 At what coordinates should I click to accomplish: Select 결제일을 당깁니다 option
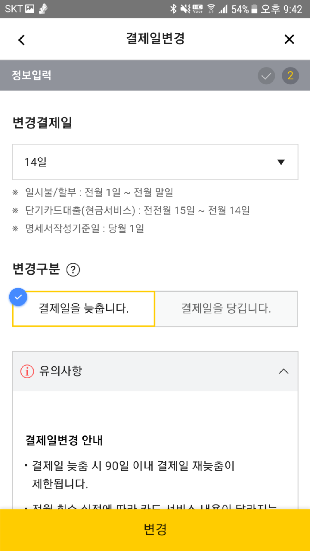tap(226, 309)
